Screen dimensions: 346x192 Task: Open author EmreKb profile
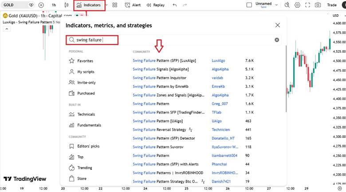coord(218,86)
